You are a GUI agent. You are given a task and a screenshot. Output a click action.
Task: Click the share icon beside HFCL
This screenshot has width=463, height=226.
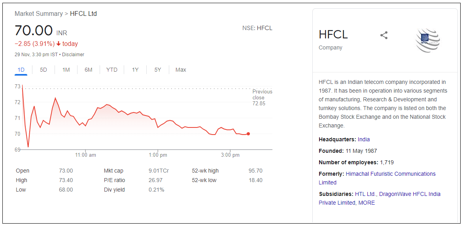384,36
